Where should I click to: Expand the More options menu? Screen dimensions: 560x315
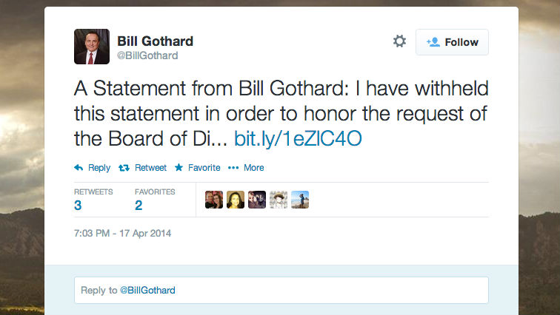(247, 168)
